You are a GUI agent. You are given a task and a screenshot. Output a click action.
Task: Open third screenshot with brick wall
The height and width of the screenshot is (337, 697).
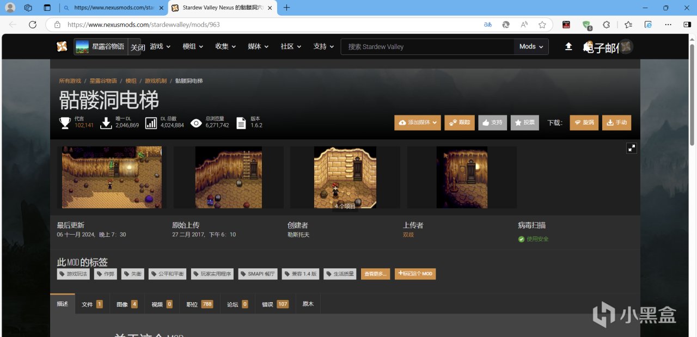click(345, 177)
